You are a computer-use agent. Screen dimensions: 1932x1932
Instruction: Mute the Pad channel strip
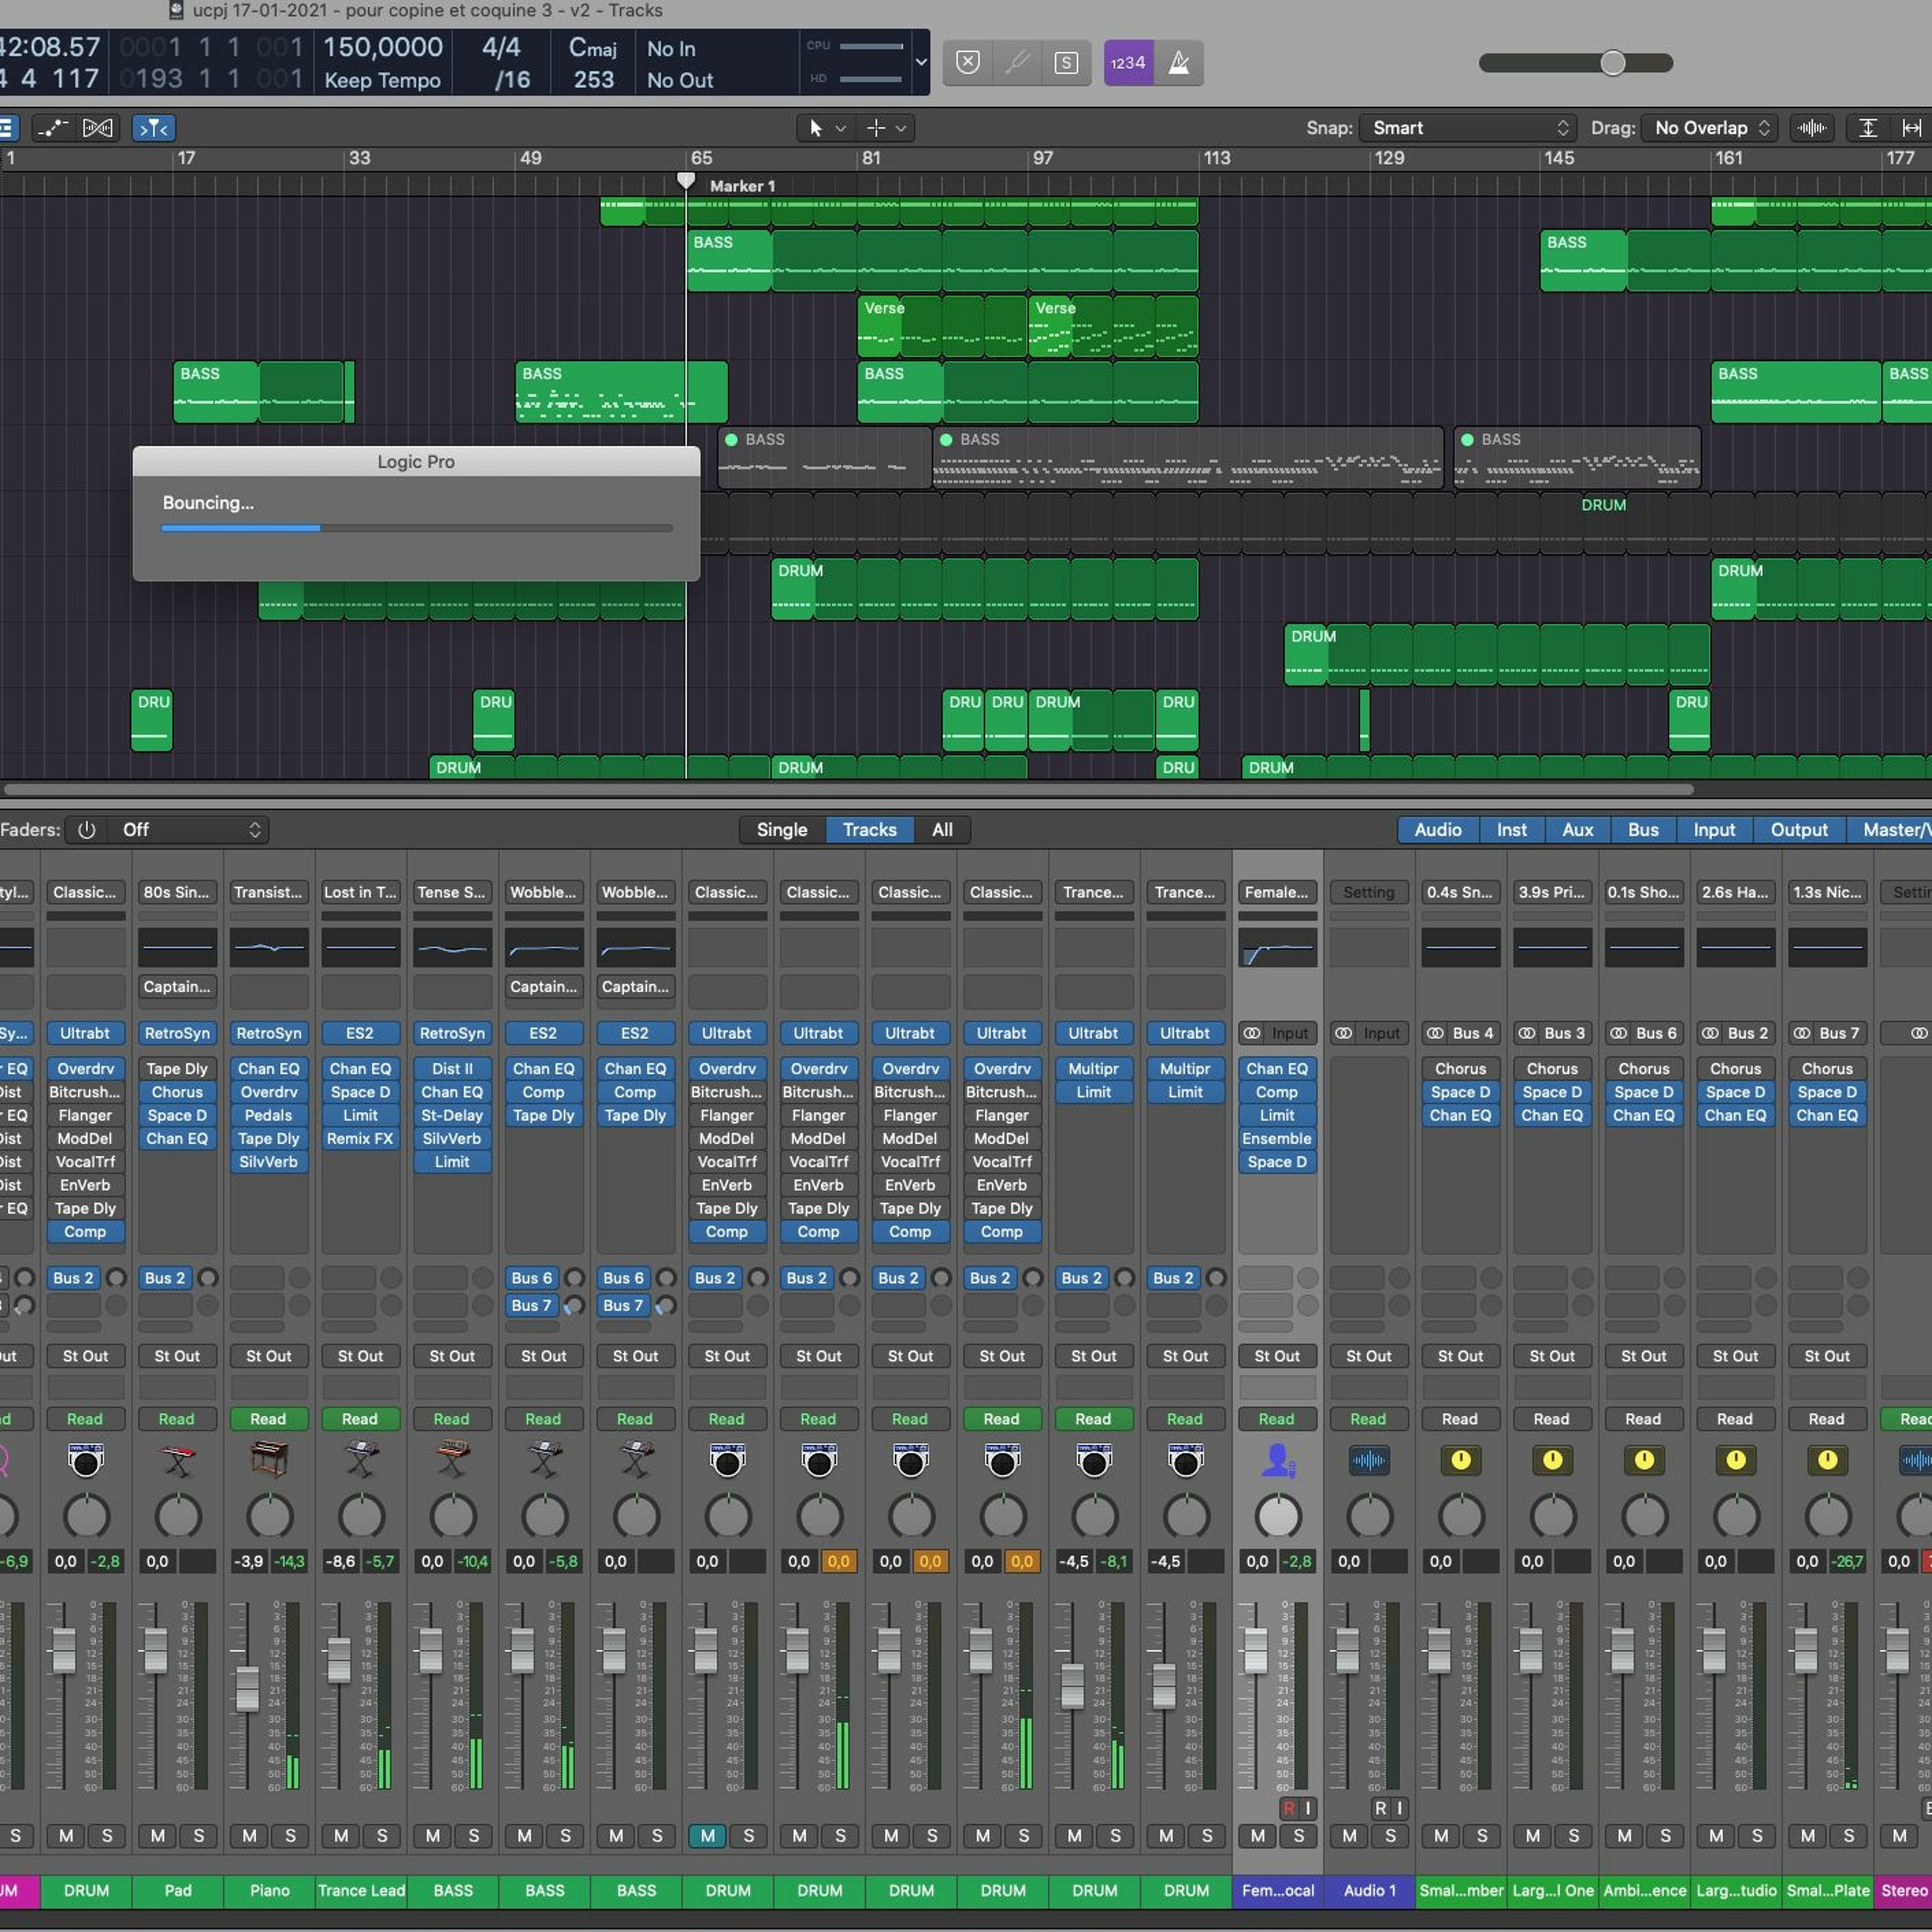click(157, 1836)
